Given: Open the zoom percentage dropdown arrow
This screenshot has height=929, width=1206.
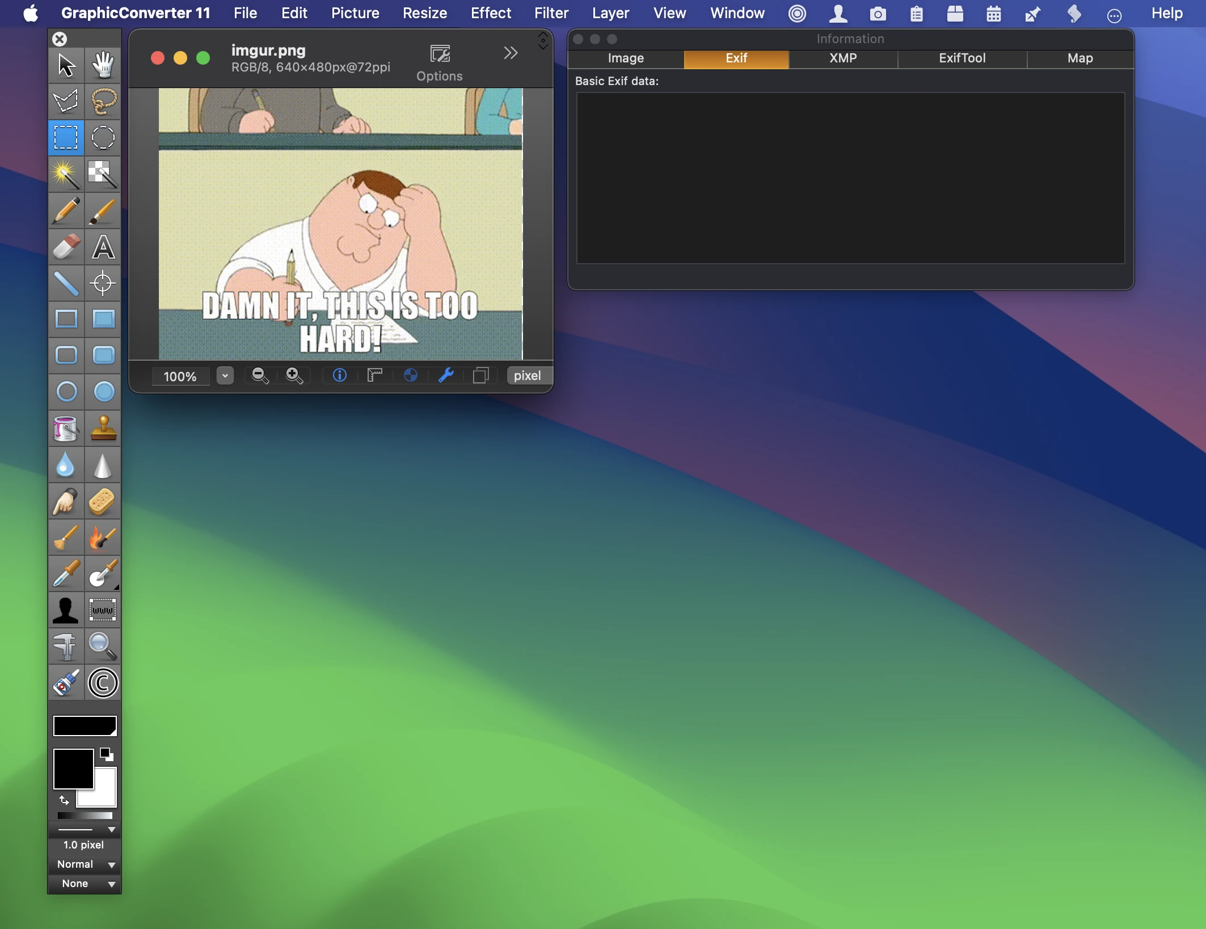Looking at the screenshot, I should [x=225, y=375].
